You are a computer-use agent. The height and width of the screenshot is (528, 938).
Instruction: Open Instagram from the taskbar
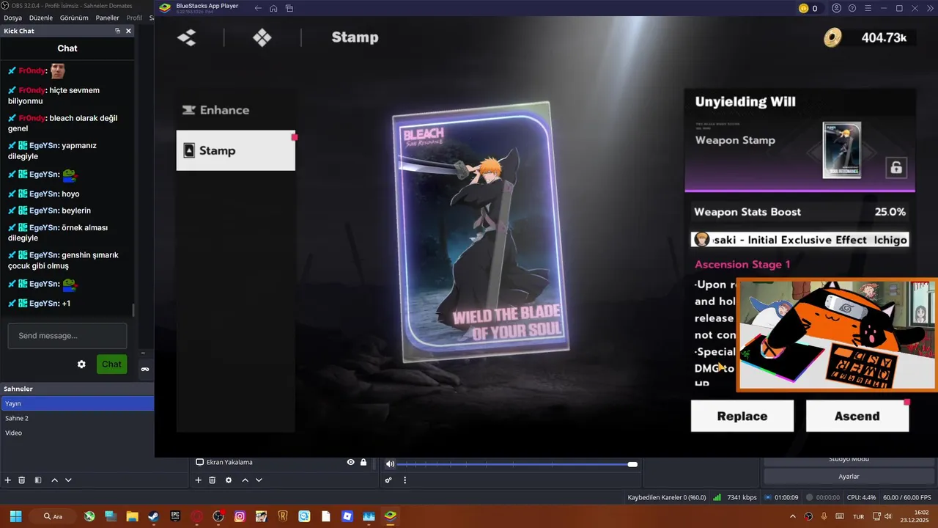pyautogui.click(x=240, y=516)
